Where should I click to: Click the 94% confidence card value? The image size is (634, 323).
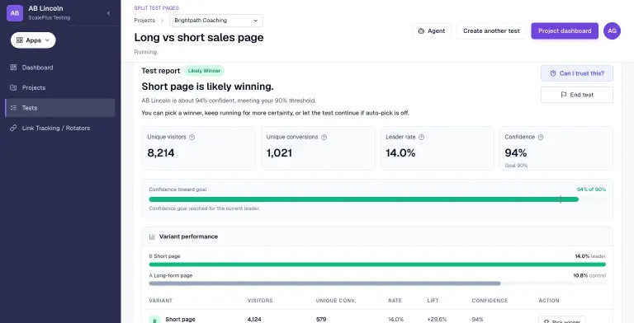(515, 153)
